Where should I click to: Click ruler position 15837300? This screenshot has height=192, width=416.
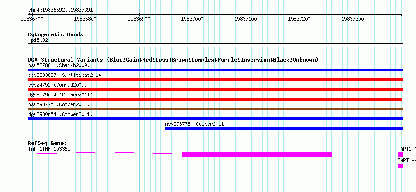(x=352, y=19)
